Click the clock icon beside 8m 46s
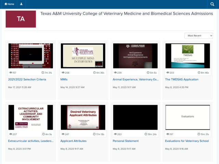 pyautogui.click(x=199, y=72)
